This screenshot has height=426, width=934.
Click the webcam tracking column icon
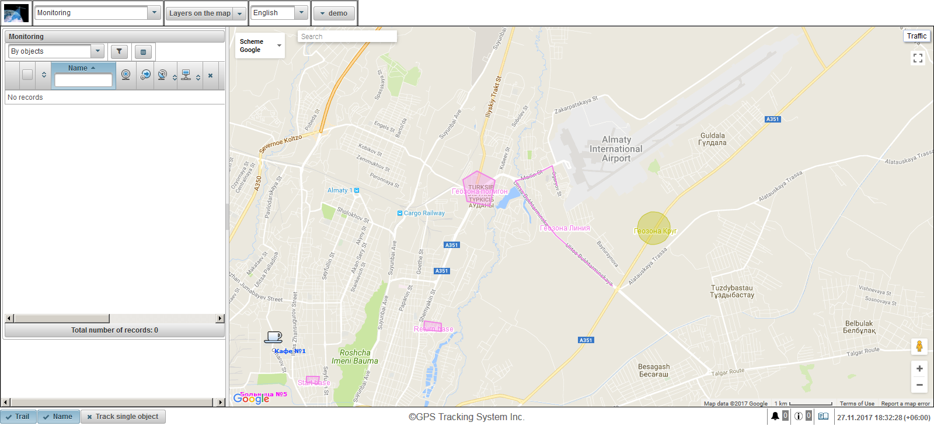pos(126,75)
